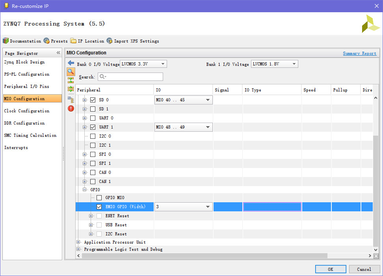Click the Collapse All tree icon
383x276 pixels.
(71, 80)
